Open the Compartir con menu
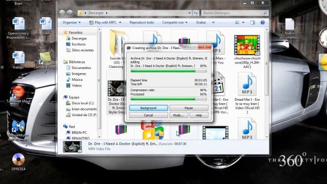The width and height of the screenshot is (327, 184). pyautogui.click(x=175, y=22)
